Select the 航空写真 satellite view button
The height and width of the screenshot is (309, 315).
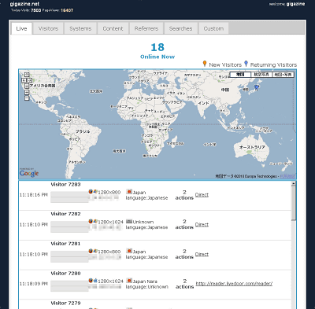click(x=261, y=75)
